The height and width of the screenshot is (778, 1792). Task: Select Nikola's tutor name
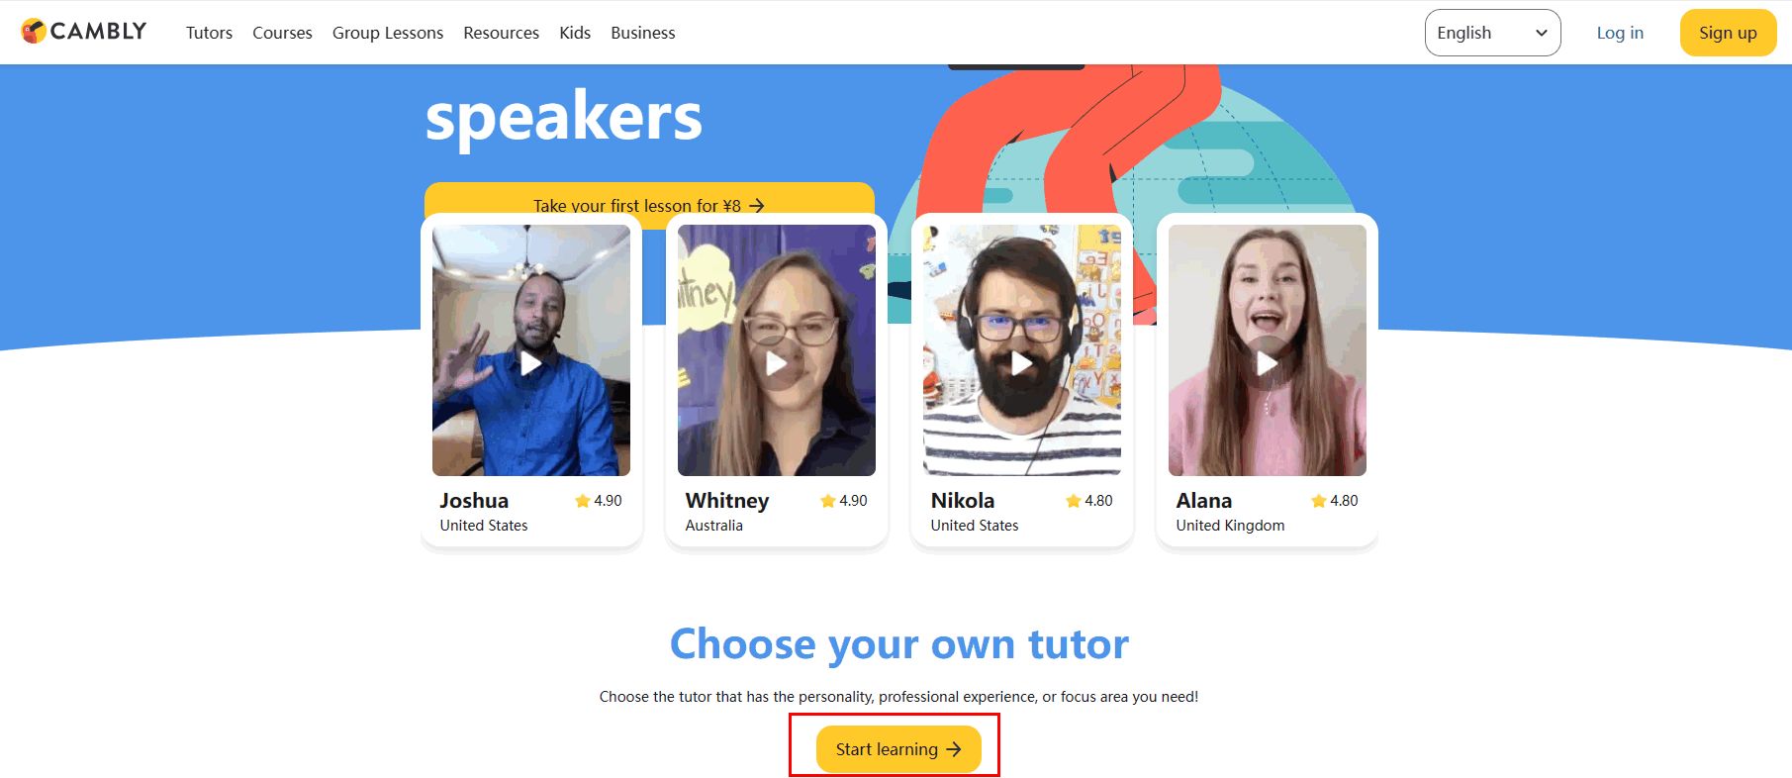pos(963,501)
